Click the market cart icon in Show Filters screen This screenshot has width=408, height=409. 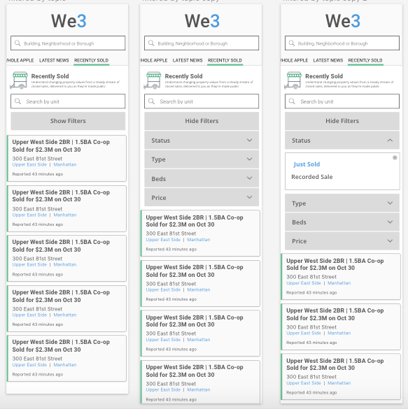coord(19,80)
